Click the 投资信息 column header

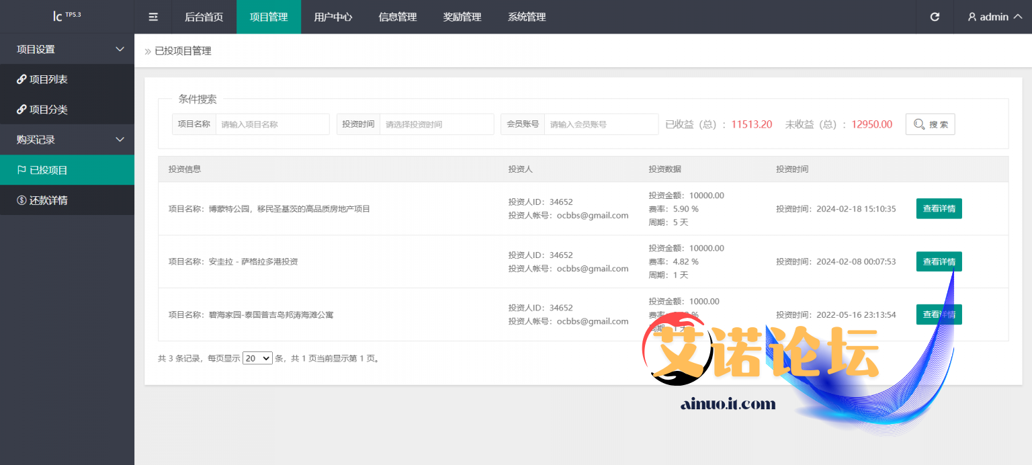(185, 169)
